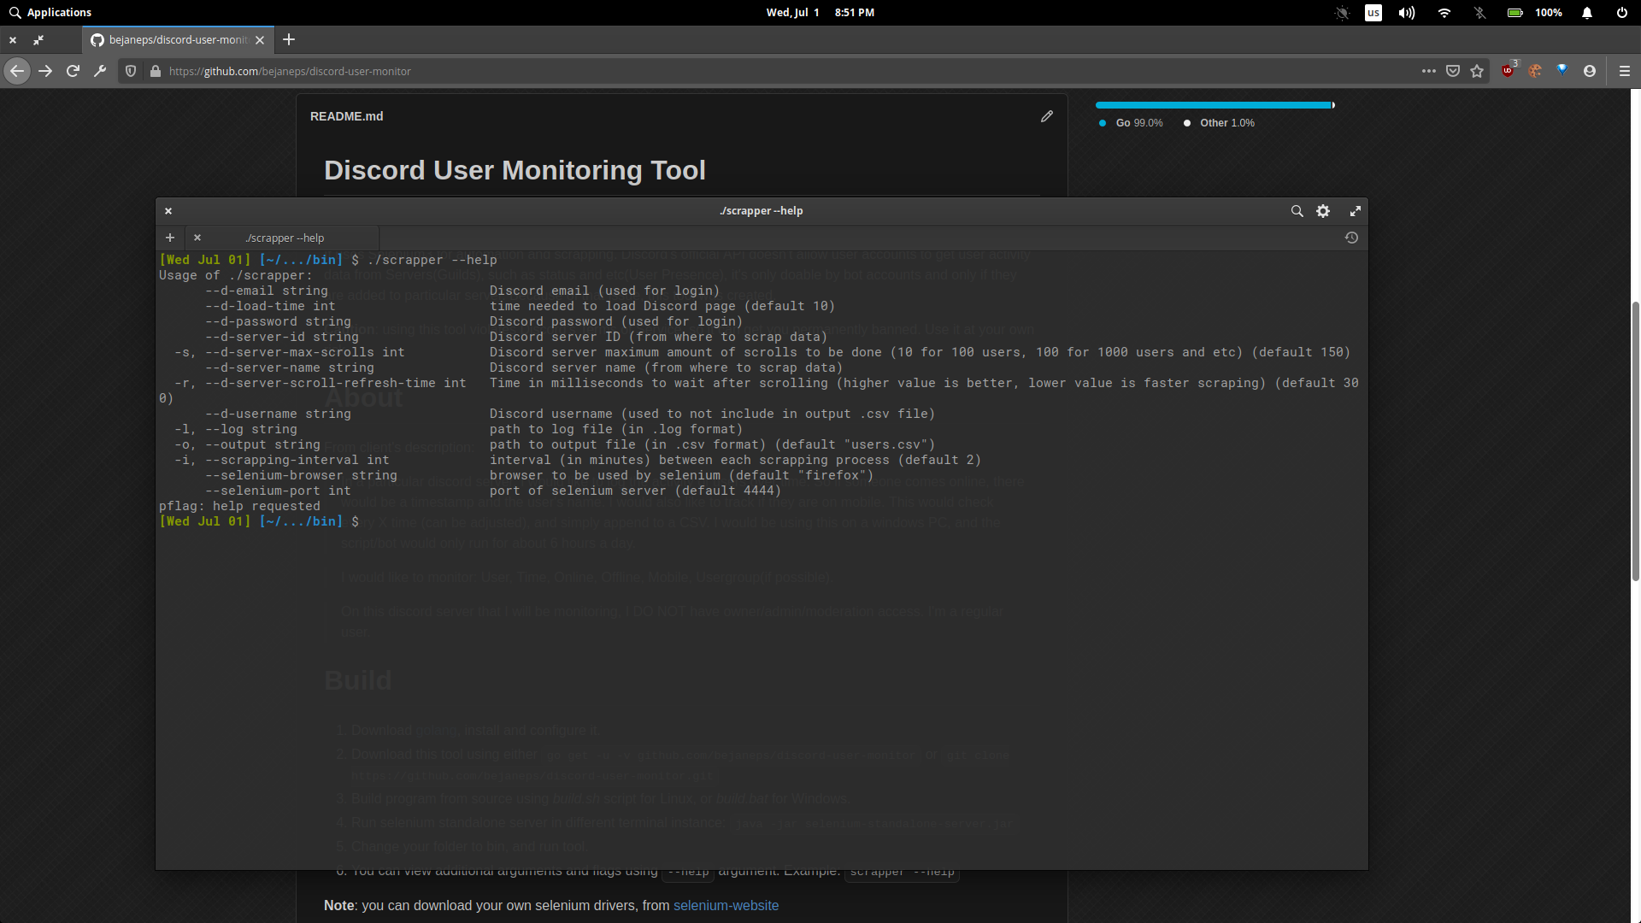Click the Other 1.0% language label

point(1219,123)
